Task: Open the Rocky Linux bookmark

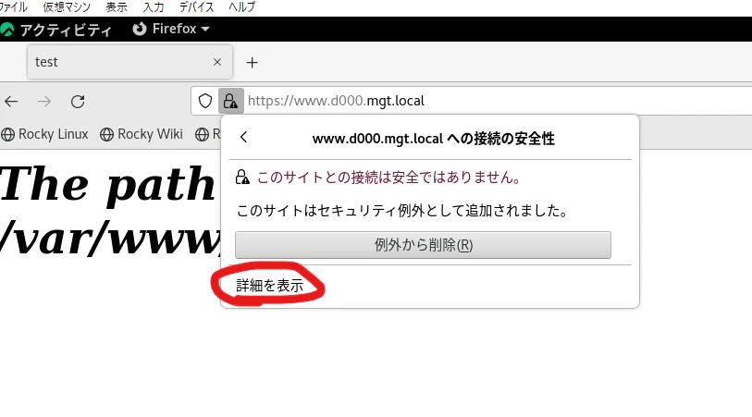Action: click(x=45, y=134)
